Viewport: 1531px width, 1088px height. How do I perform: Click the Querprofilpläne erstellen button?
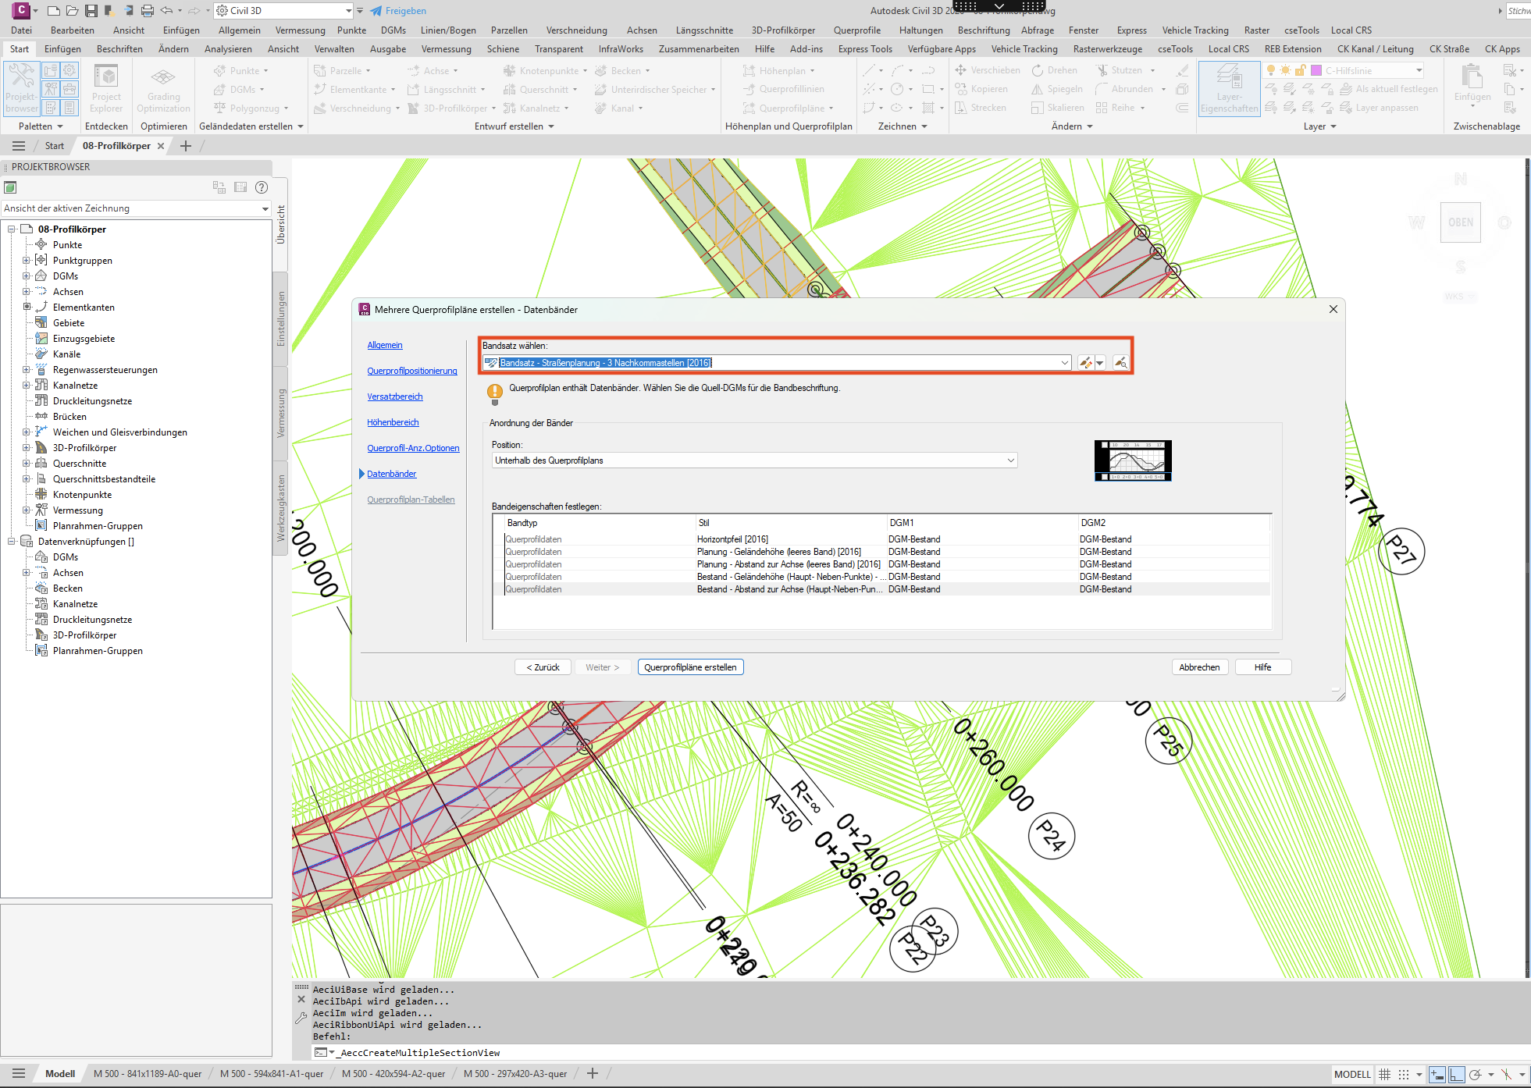pos(690,667)
